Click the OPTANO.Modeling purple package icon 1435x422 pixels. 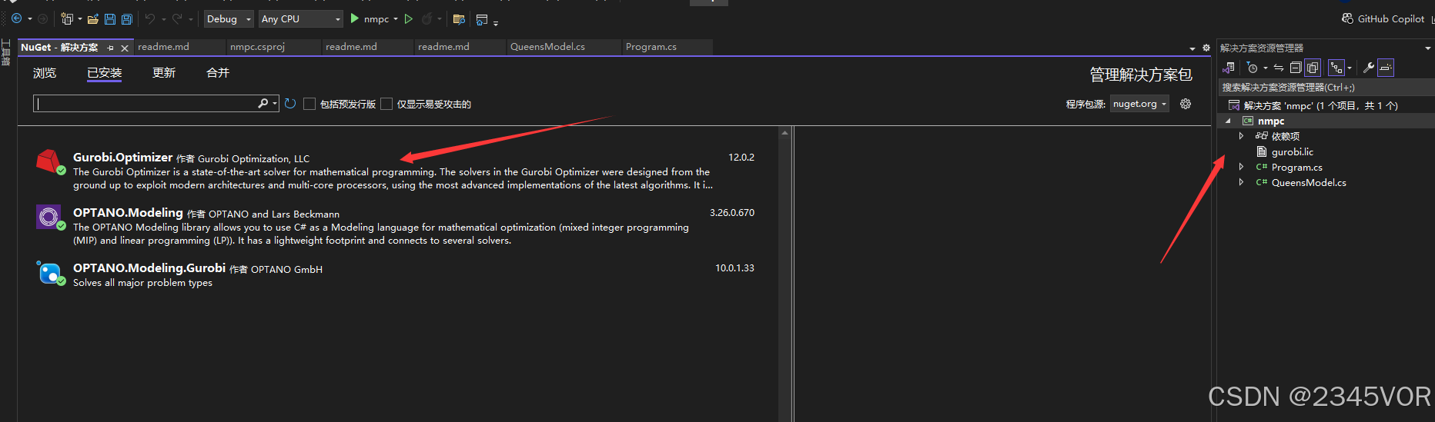pyautogui.click(x=49, y=217)
